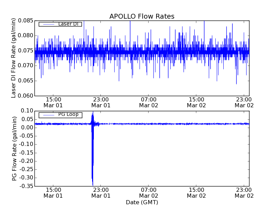Screen dimensions: 277x207
Task: Click the -0.25 tick on PG axis
Action: click(26, 169)
